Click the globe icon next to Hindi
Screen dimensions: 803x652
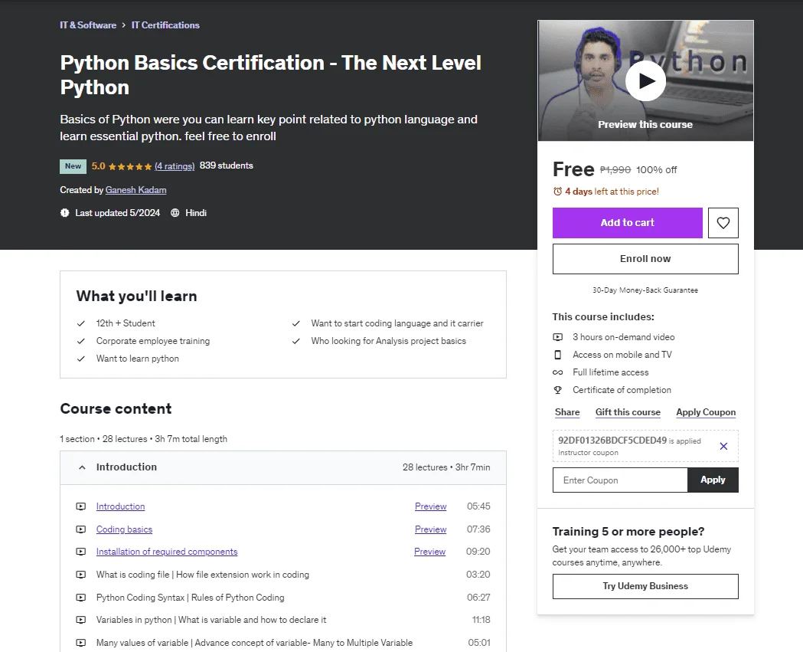(175, 213)
